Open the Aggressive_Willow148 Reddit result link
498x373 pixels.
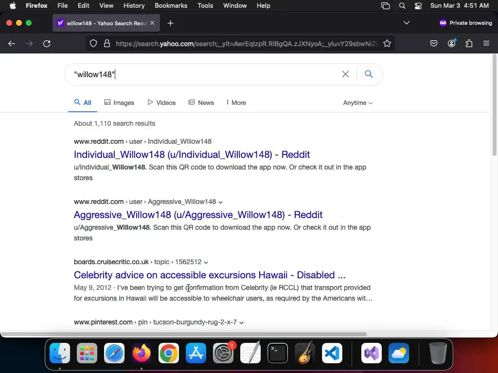[x=198, y=215]
